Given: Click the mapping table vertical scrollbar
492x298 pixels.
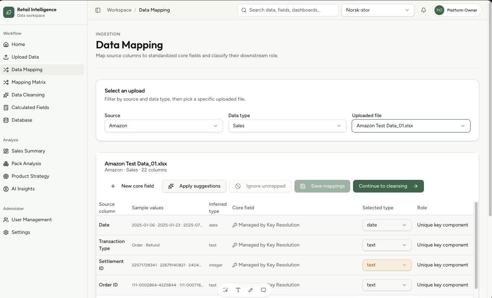Looking at the screenshot, I should click(x=476, y=245).
